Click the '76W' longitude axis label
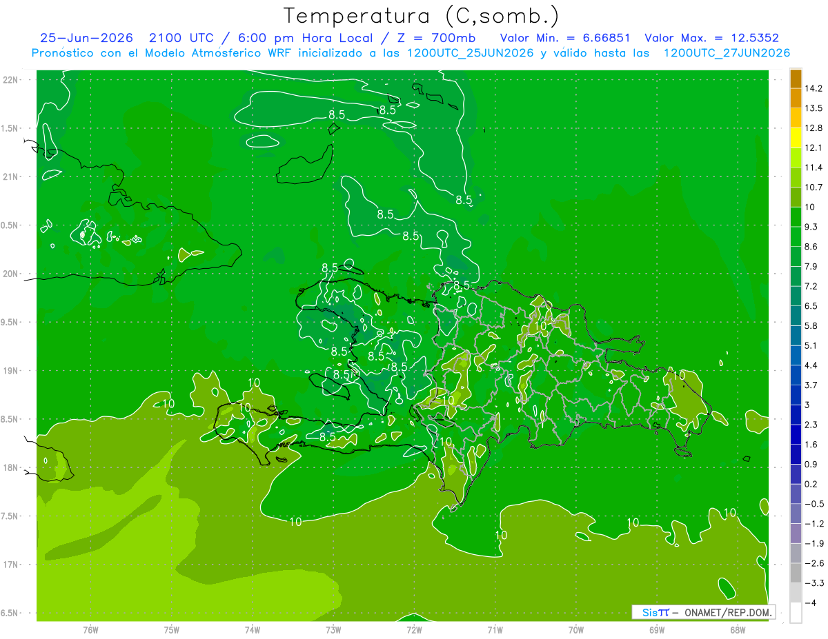This screenshot has height=639, width=828. click(90, 629)
